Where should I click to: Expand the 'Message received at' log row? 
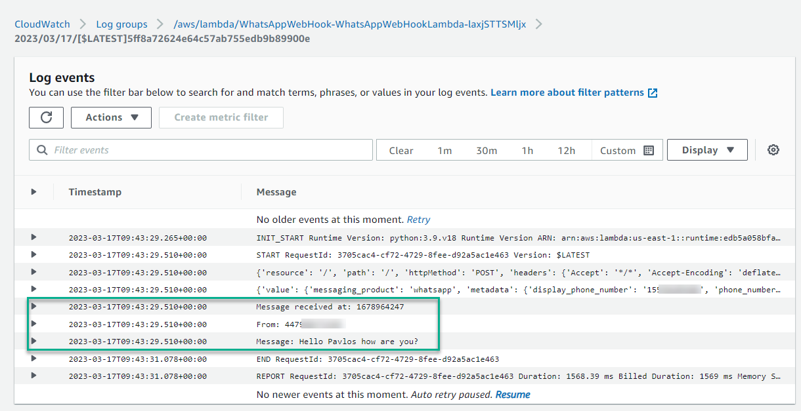[x=33, y=306]
